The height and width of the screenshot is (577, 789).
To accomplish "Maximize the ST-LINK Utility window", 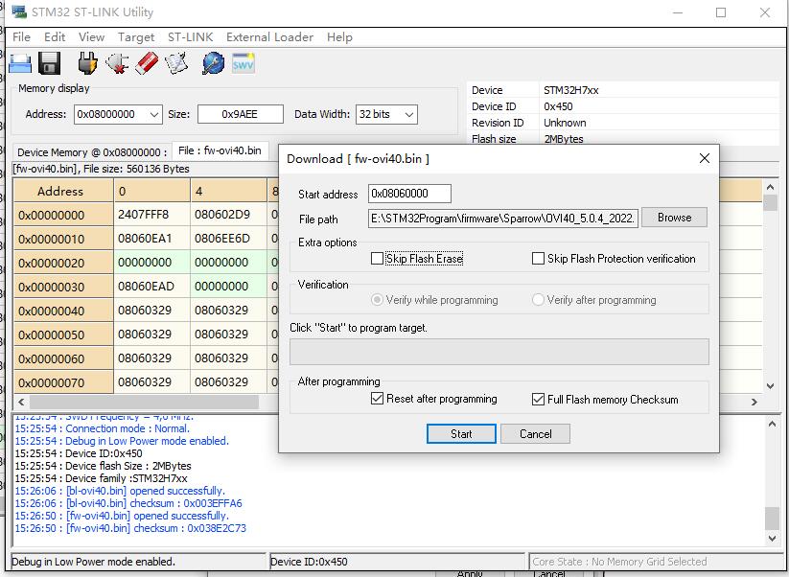I will (x=721, y=12).
